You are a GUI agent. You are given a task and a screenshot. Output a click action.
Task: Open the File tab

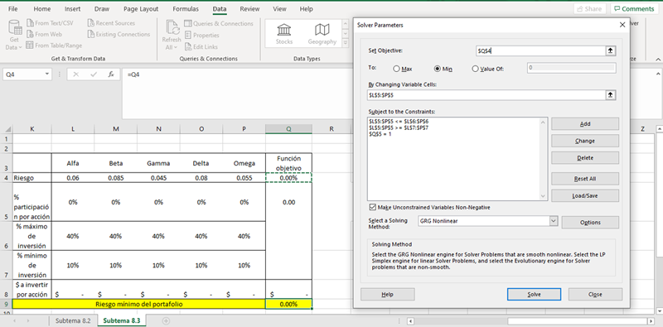12,9
